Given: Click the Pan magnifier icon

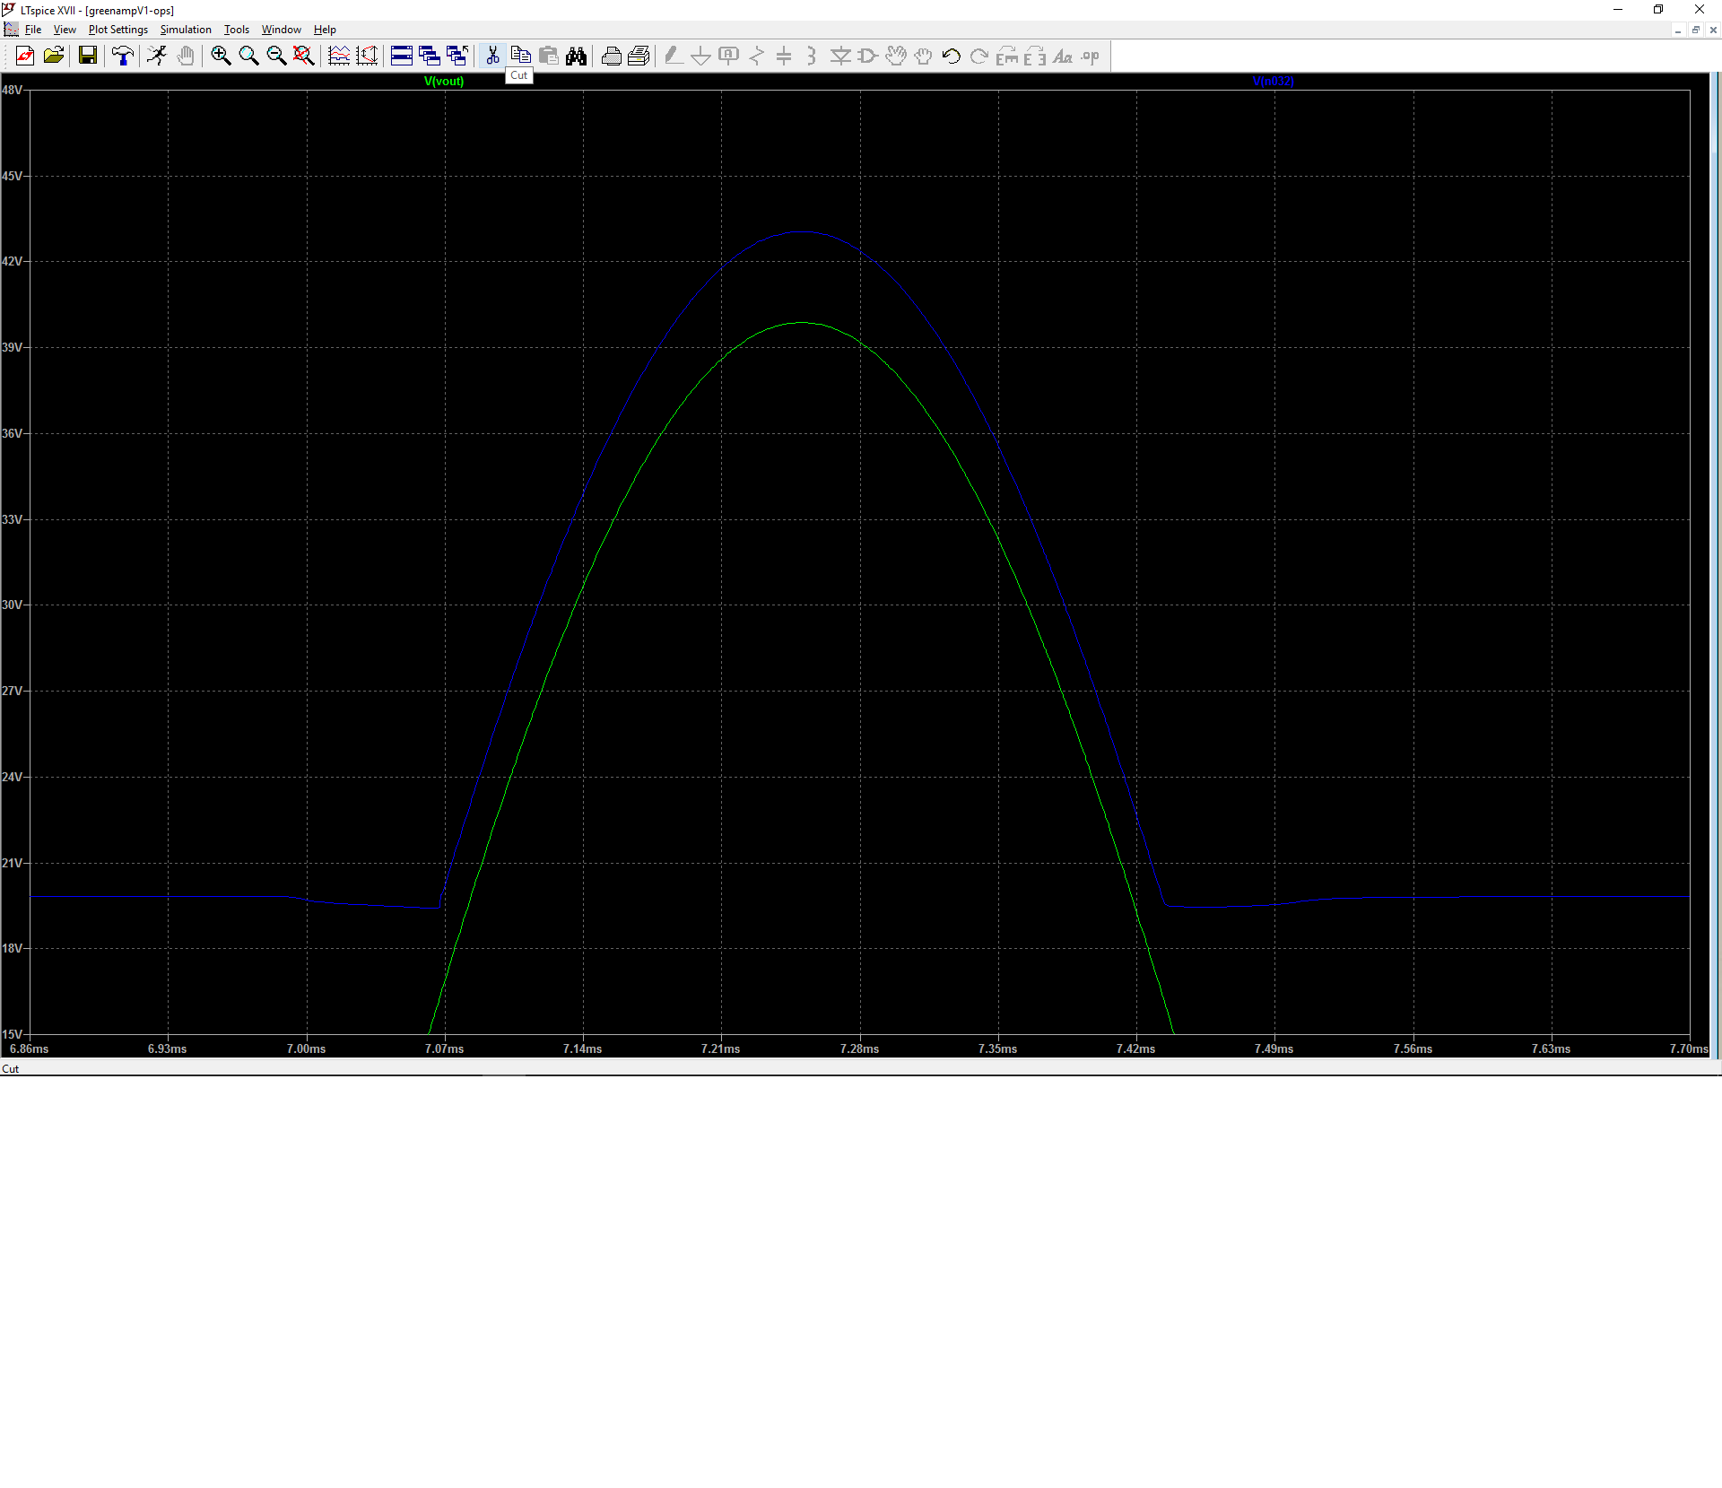Looking at the screenshot, I should tap(248, 56).
